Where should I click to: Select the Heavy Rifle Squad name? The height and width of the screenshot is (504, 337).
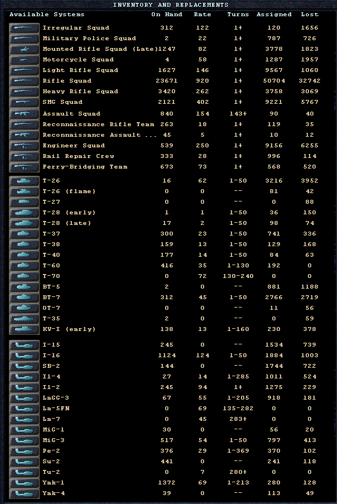[80, 92]
